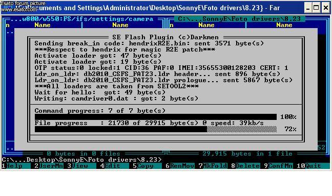Click 'Wait for hello: got: 49 byte(s)' line
The image size is (332, 196).
(100, 92)
